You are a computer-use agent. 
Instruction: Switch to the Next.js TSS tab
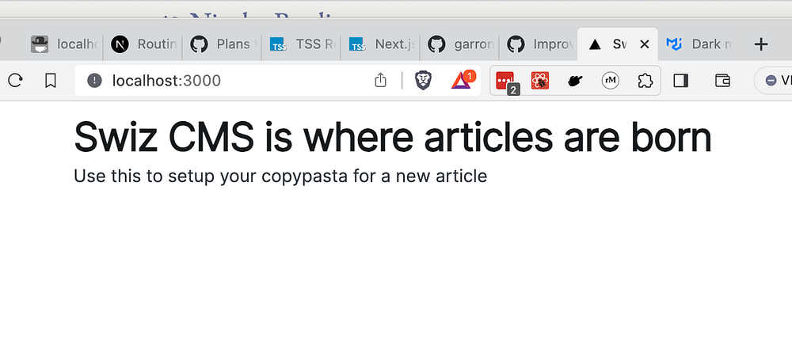(x=381, y=44)
